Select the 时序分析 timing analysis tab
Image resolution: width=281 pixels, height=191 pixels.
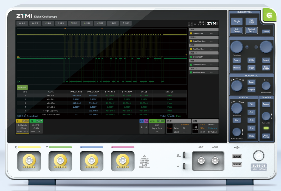(x=22, y=87)
